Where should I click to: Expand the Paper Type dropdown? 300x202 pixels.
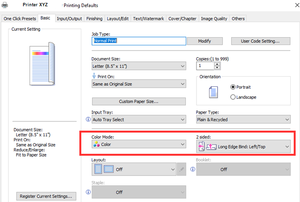243,120
